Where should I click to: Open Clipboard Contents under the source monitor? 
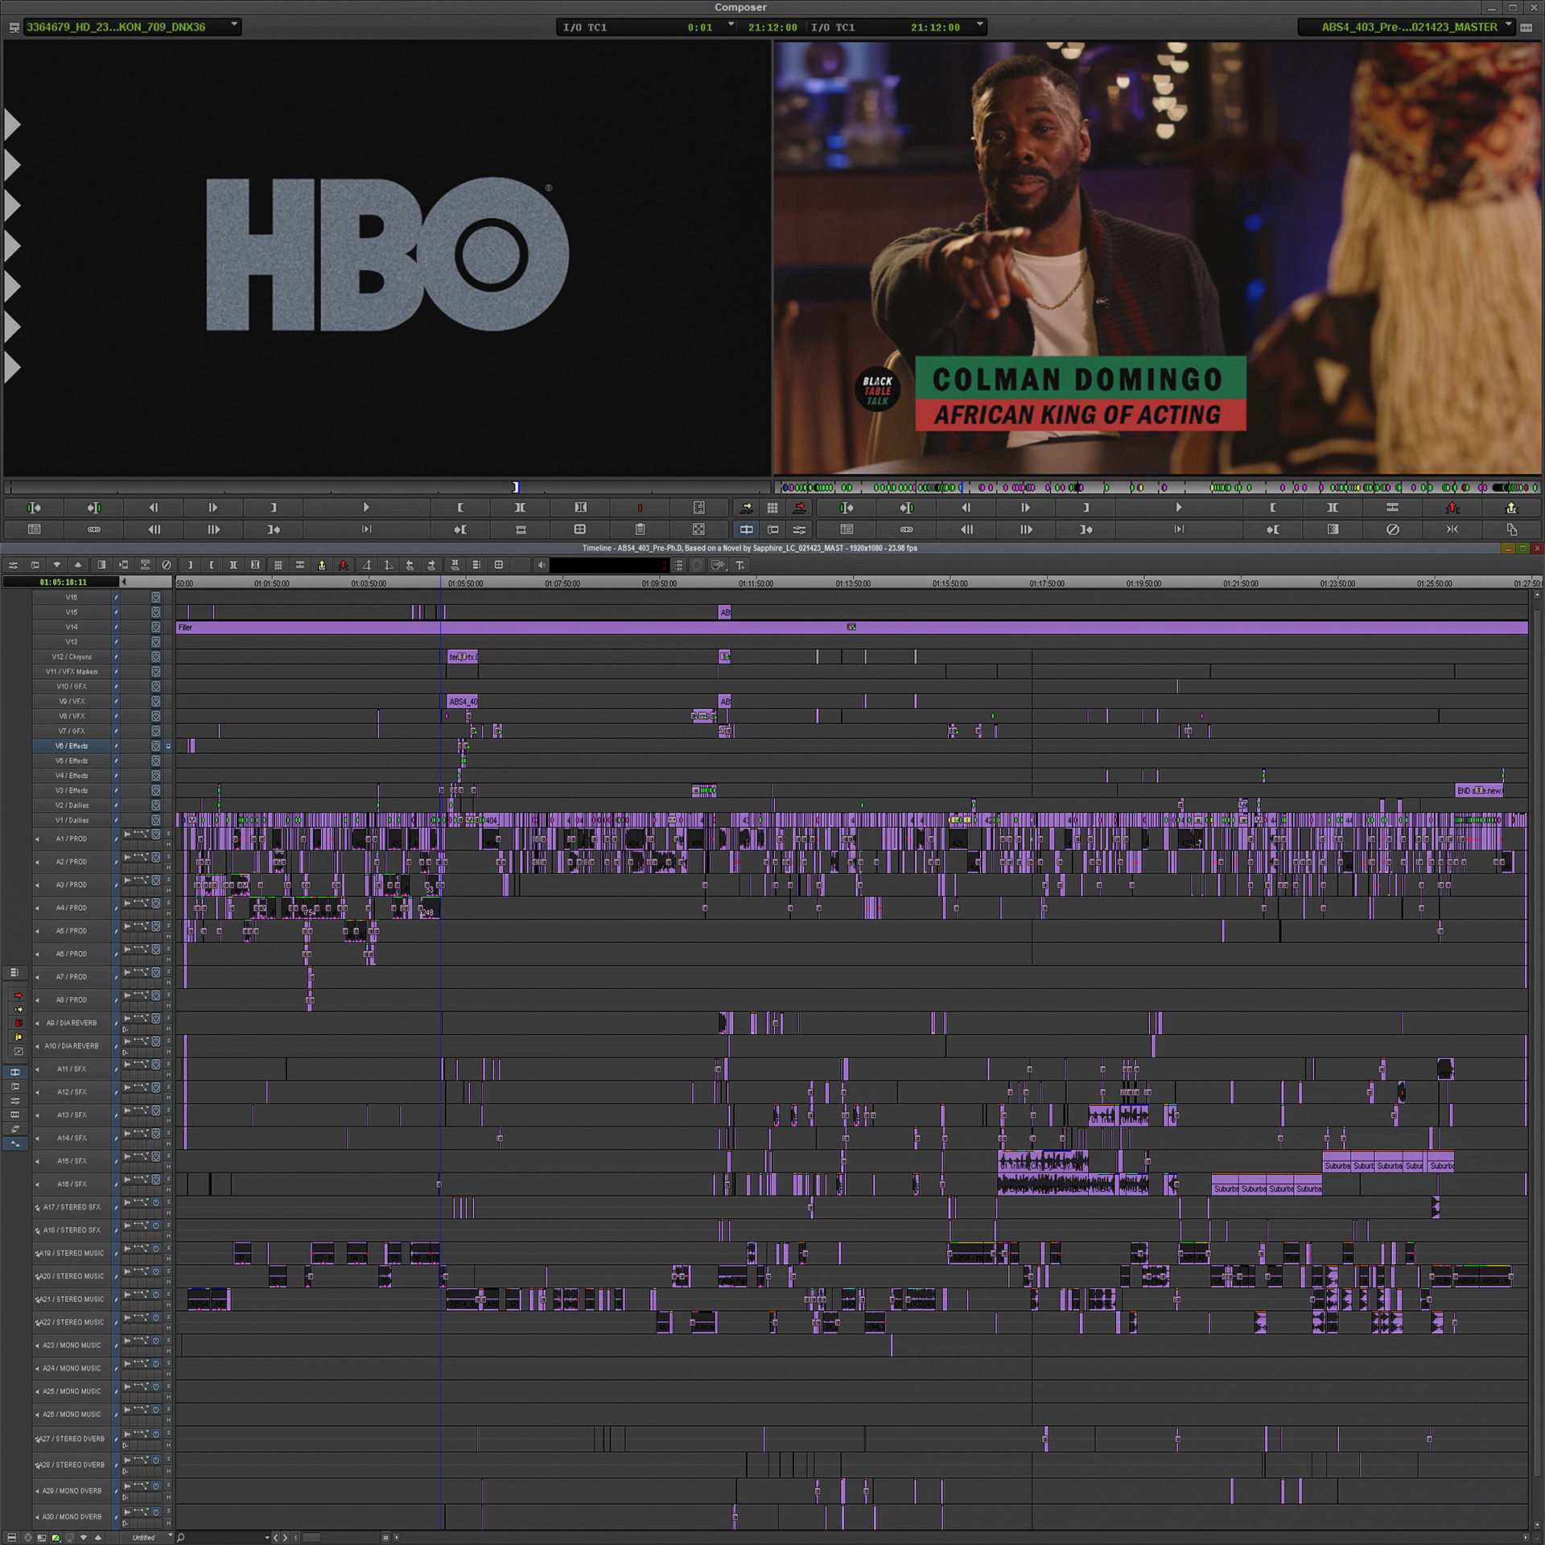pyautogui.click(x=640, y=529)
